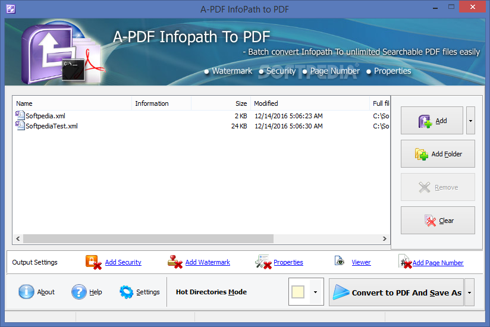The image size is (490, 327).
Task: Minimize the A-PDF InfoPath to PDF window
Action: [435, 7]
